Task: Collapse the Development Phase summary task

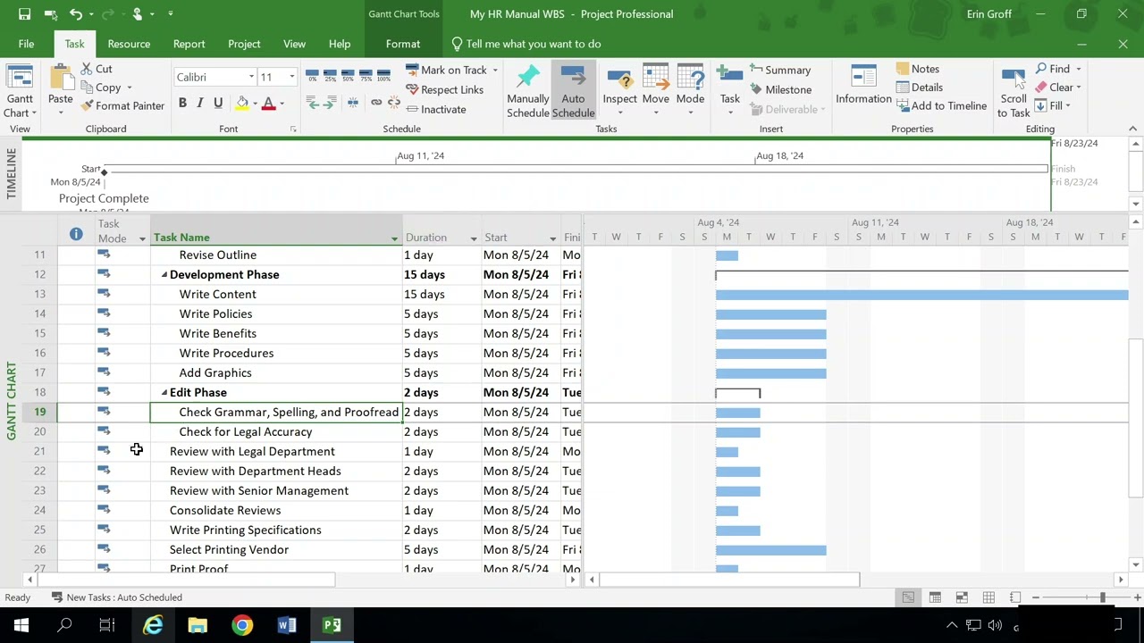Action: tap(164, 275)
